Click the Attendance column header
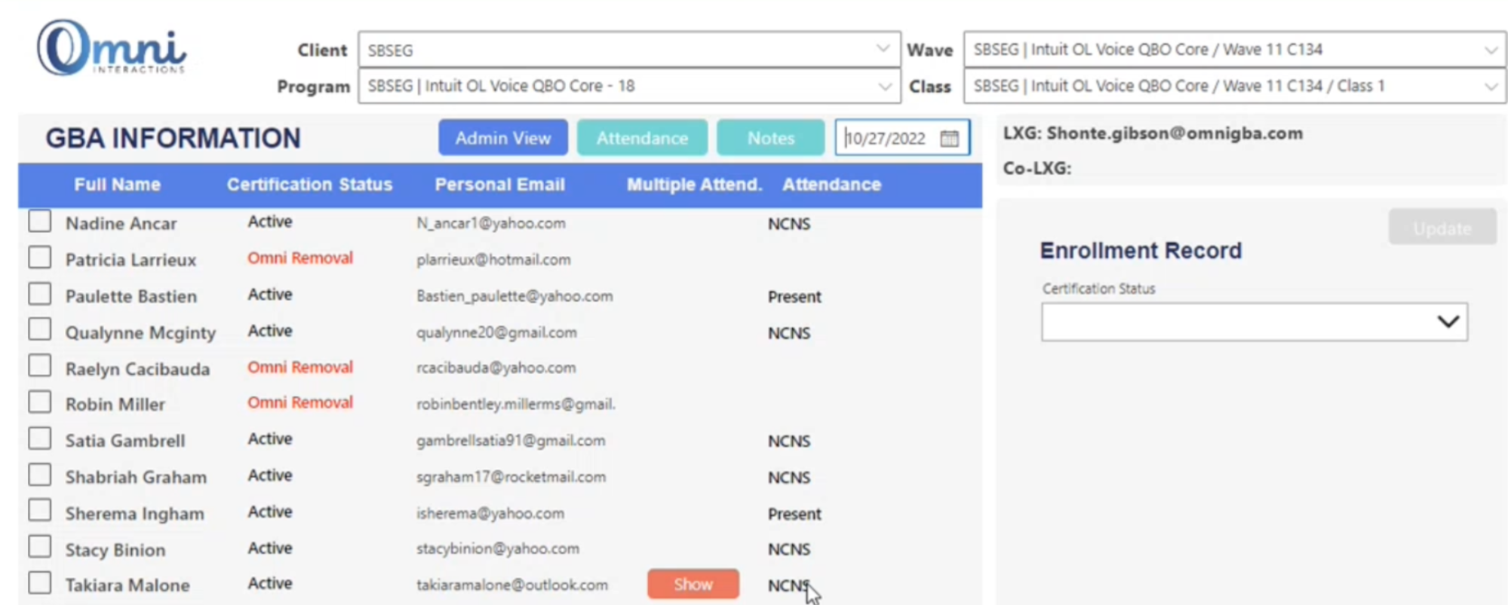This screenshot has width=1508, height=605. (831, 185)
